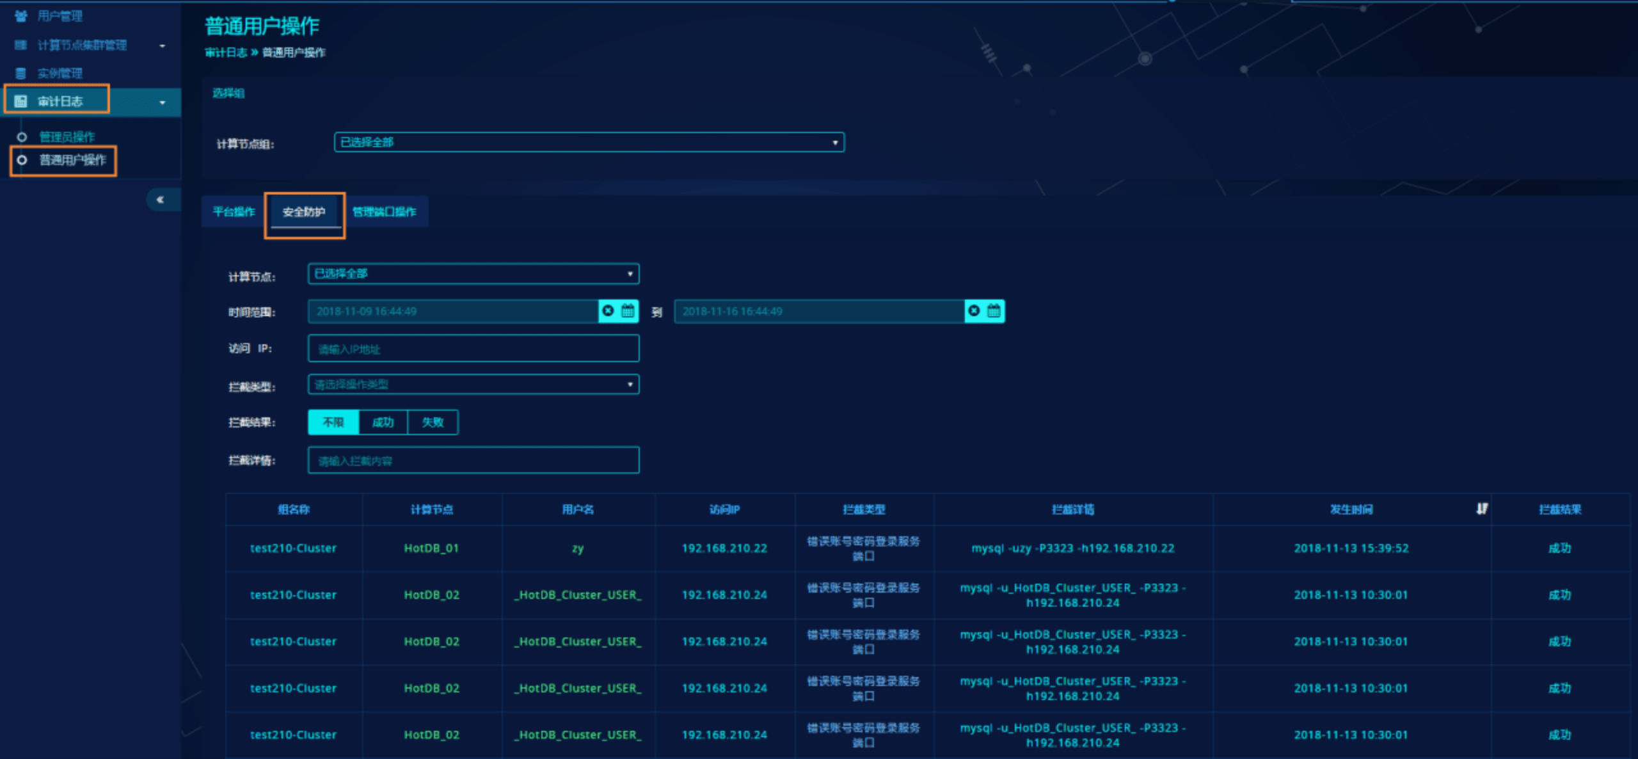1638x759 pixels.
Task: Open the 计算节点 dropdown
Action: [x=473, y=274]
